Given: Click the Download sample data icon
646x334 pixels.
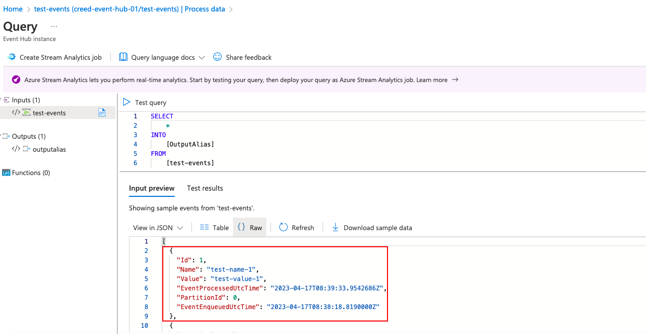Looking at the screenshot, I should 335,228.
